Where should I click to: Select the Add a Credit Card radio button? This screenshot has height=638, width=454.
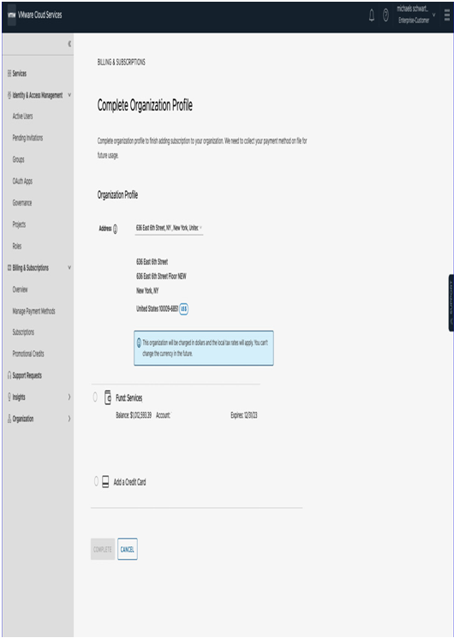(x=96, y=482)
